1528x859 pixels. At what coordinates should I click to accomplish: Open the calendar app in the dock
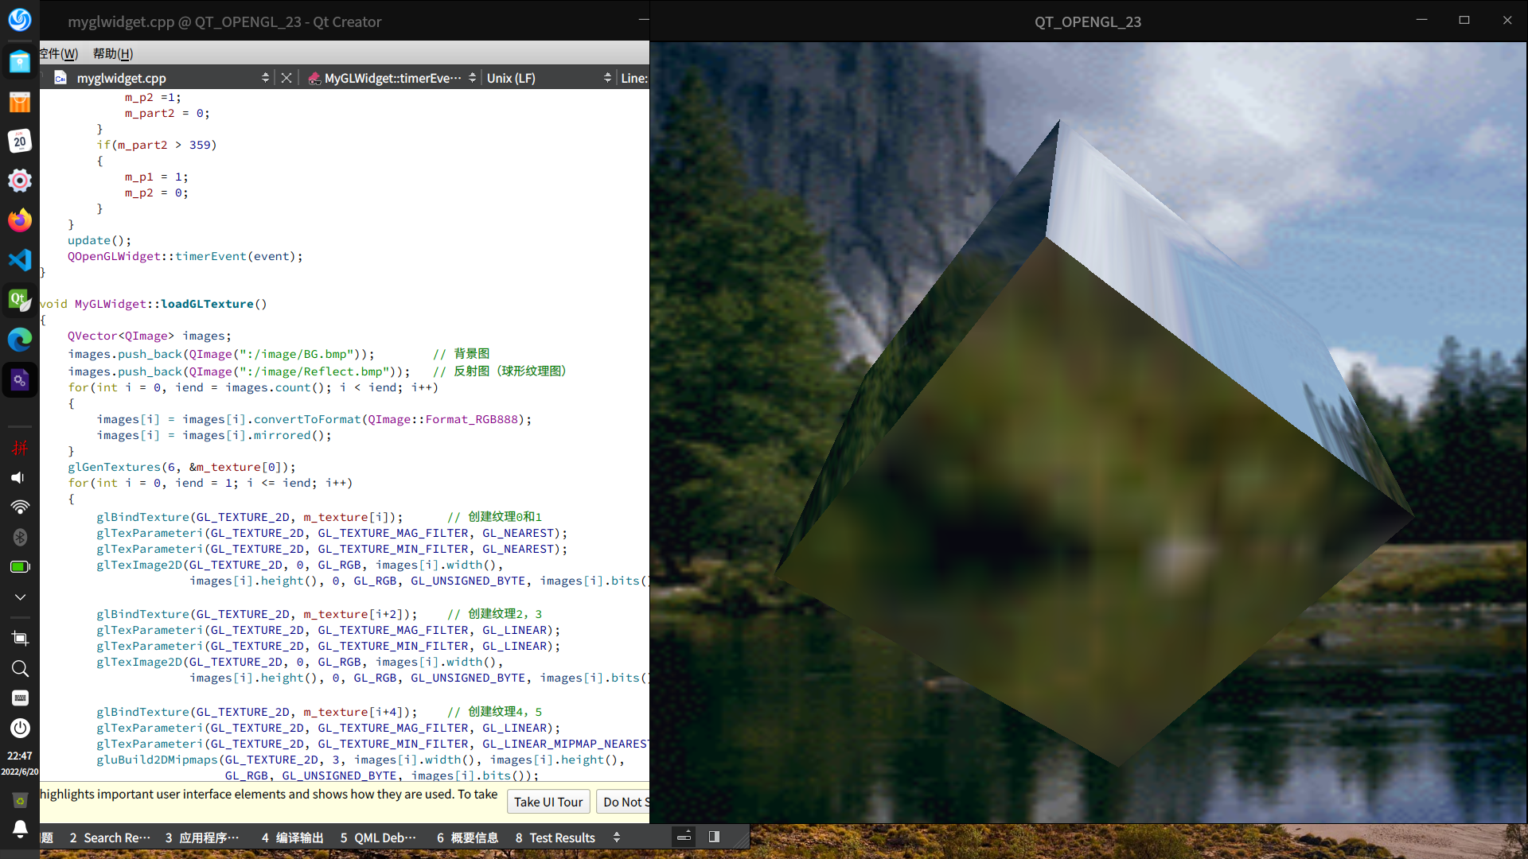tap(19, 142)
